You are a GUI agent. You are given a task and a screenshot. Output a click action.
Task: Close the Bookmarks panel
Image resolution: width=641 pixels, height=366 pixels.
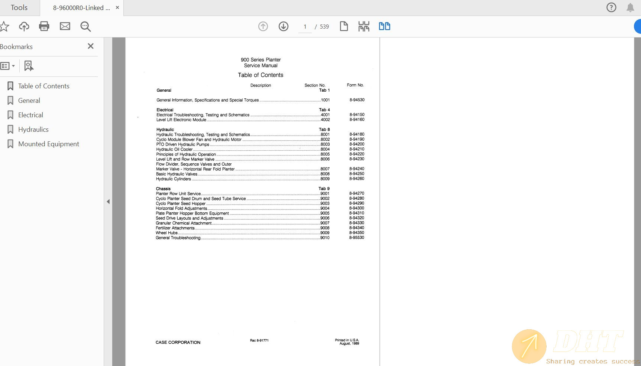pos(91,46)
